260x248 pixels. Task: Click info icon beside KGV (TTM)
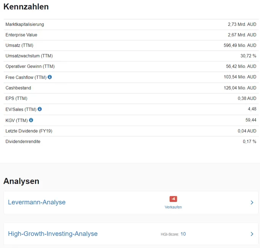[x=31, y=120]
